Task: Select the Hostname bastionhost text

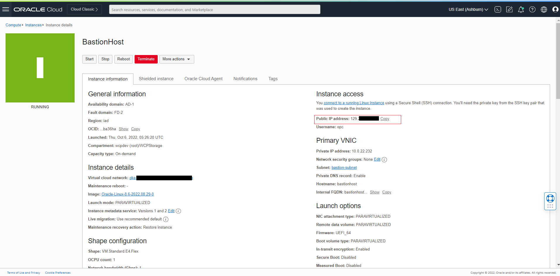Action: coord(336,184)
